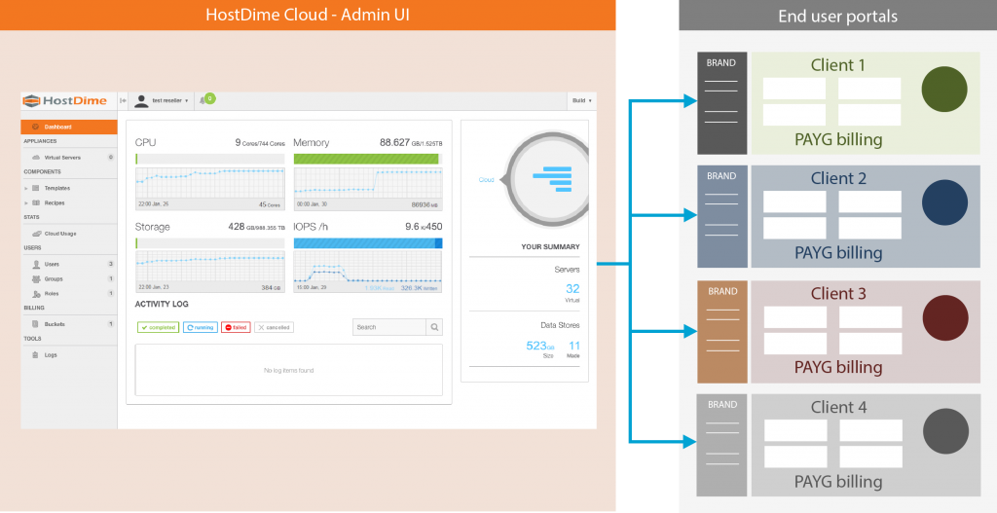Click the Groups people icon
The width and height of the screenshot is (997, 513).
pos(36,279)
